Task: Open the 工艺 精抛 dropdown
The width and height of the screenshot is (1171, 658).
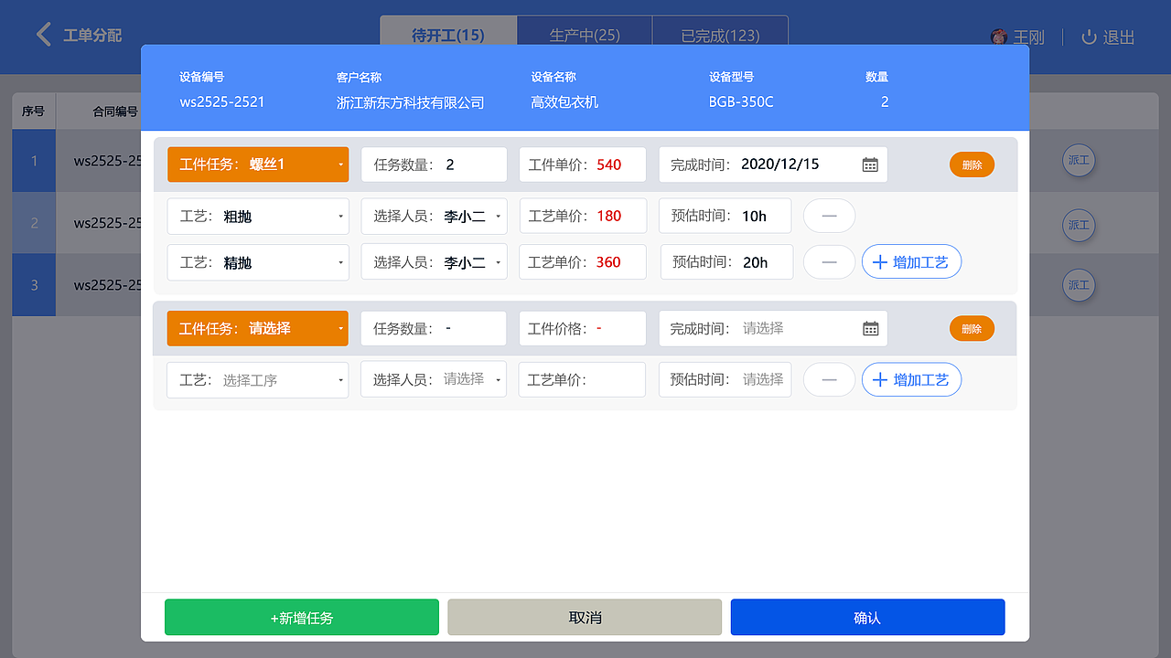Action: tap(258, 262)
